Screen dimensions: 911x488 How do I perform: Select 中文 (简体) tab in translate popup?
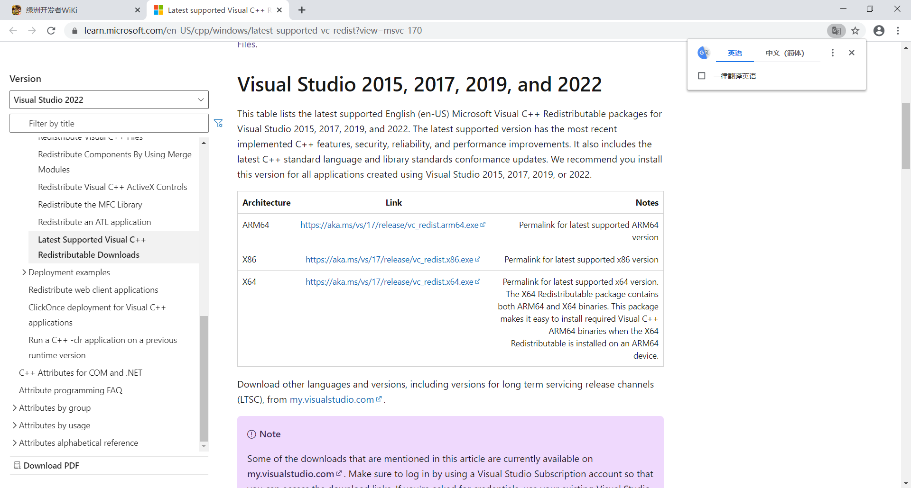(785, 53)
